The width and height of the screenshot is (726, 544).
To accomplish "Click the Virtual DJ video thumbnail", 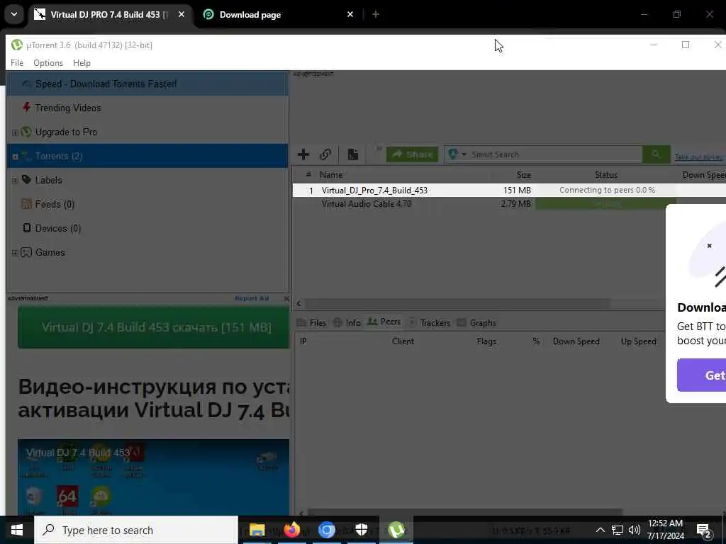I will click(x=153, y=477).
